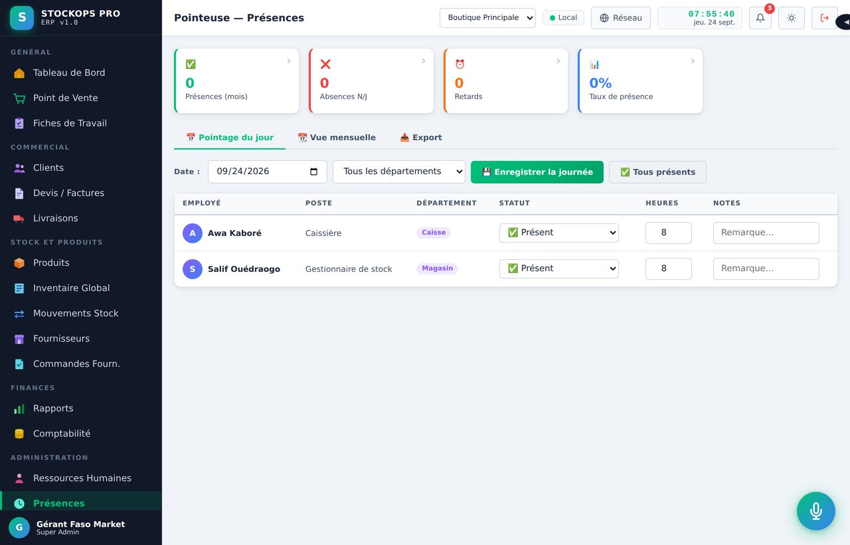Change Awa Kaboré's statut dropdown
Viewport: 850px width, 545px height.
559,233
